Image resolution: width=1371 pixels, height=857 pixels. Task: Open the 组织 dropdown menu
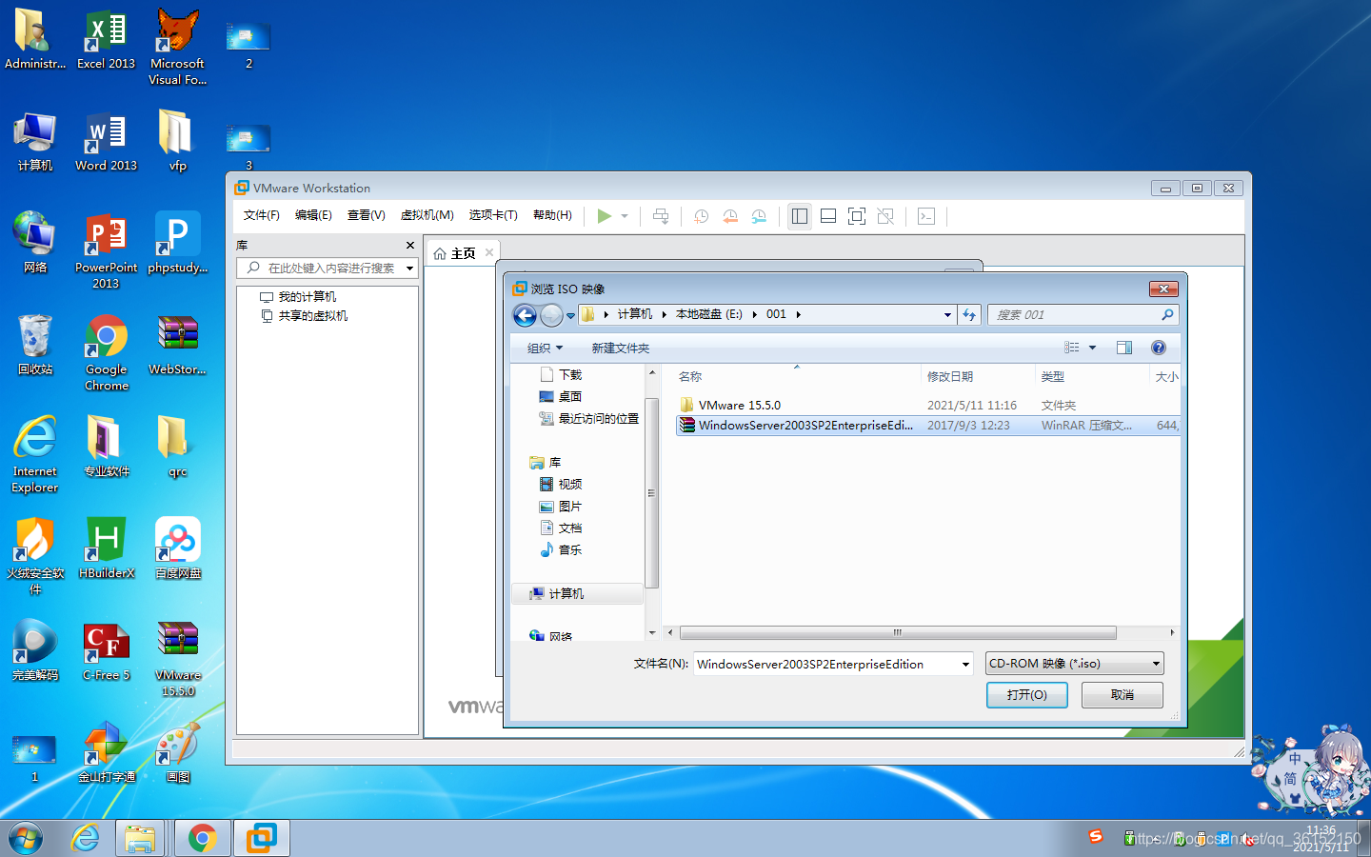point(545,349)
